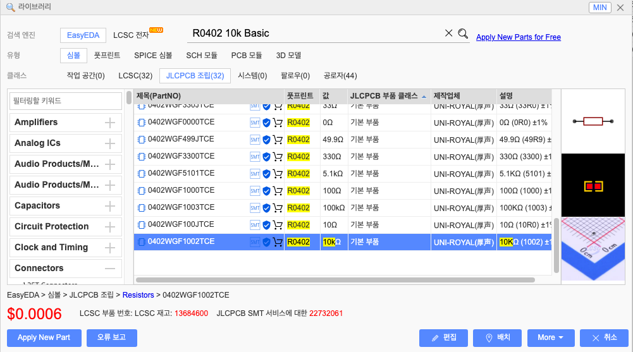The image size is (633, 352).
Task: Click the horizontal scrollbar under results table
Action: point(335,280)
